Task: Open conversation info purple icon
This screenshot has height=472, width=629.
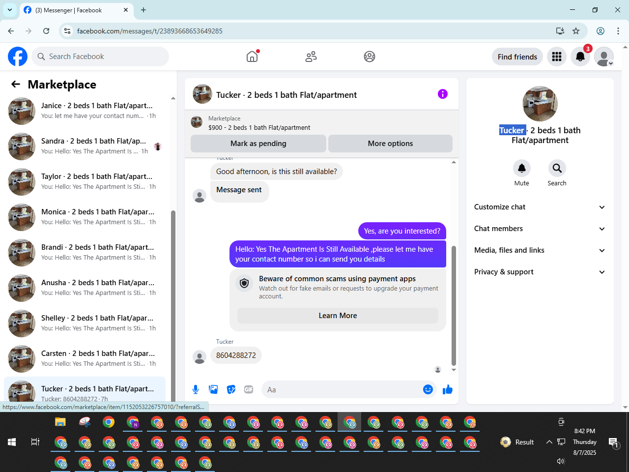Action: point(443,94)
